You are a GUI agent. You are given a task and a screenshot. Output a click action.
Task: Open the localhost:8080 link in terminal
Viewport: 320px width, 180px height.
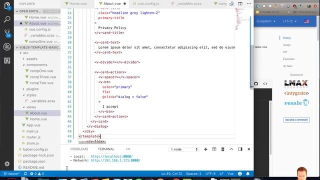click(111, 156)
